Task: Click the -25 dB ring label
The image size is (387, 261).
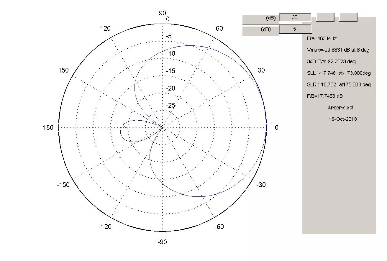Action: (170, 106)
